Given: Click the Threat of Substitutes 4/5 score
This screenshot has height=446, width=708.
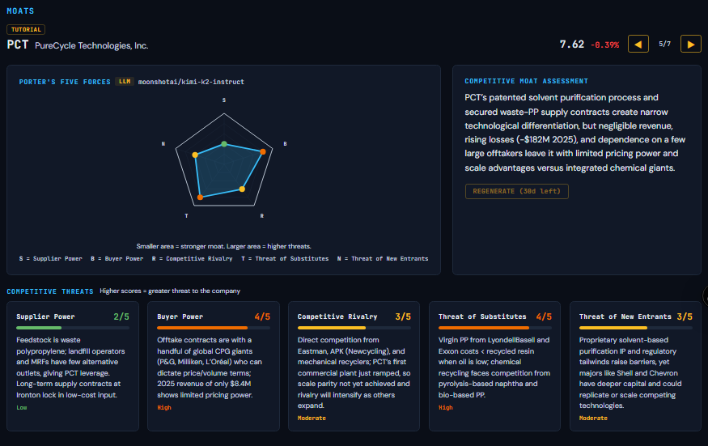Looking at the screenshot, I should coord(544,316).
